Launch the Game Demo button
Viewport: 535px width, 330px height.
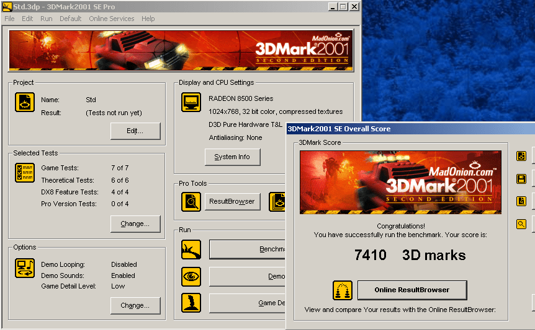click(247, 303)
